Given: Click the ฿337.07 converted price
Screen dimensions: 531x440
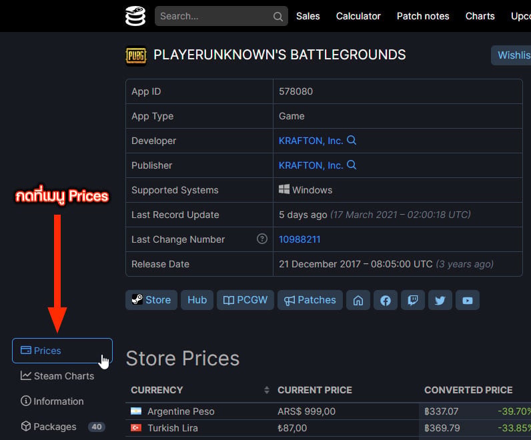Looking at the screenshot, I should tap(441, 411).
